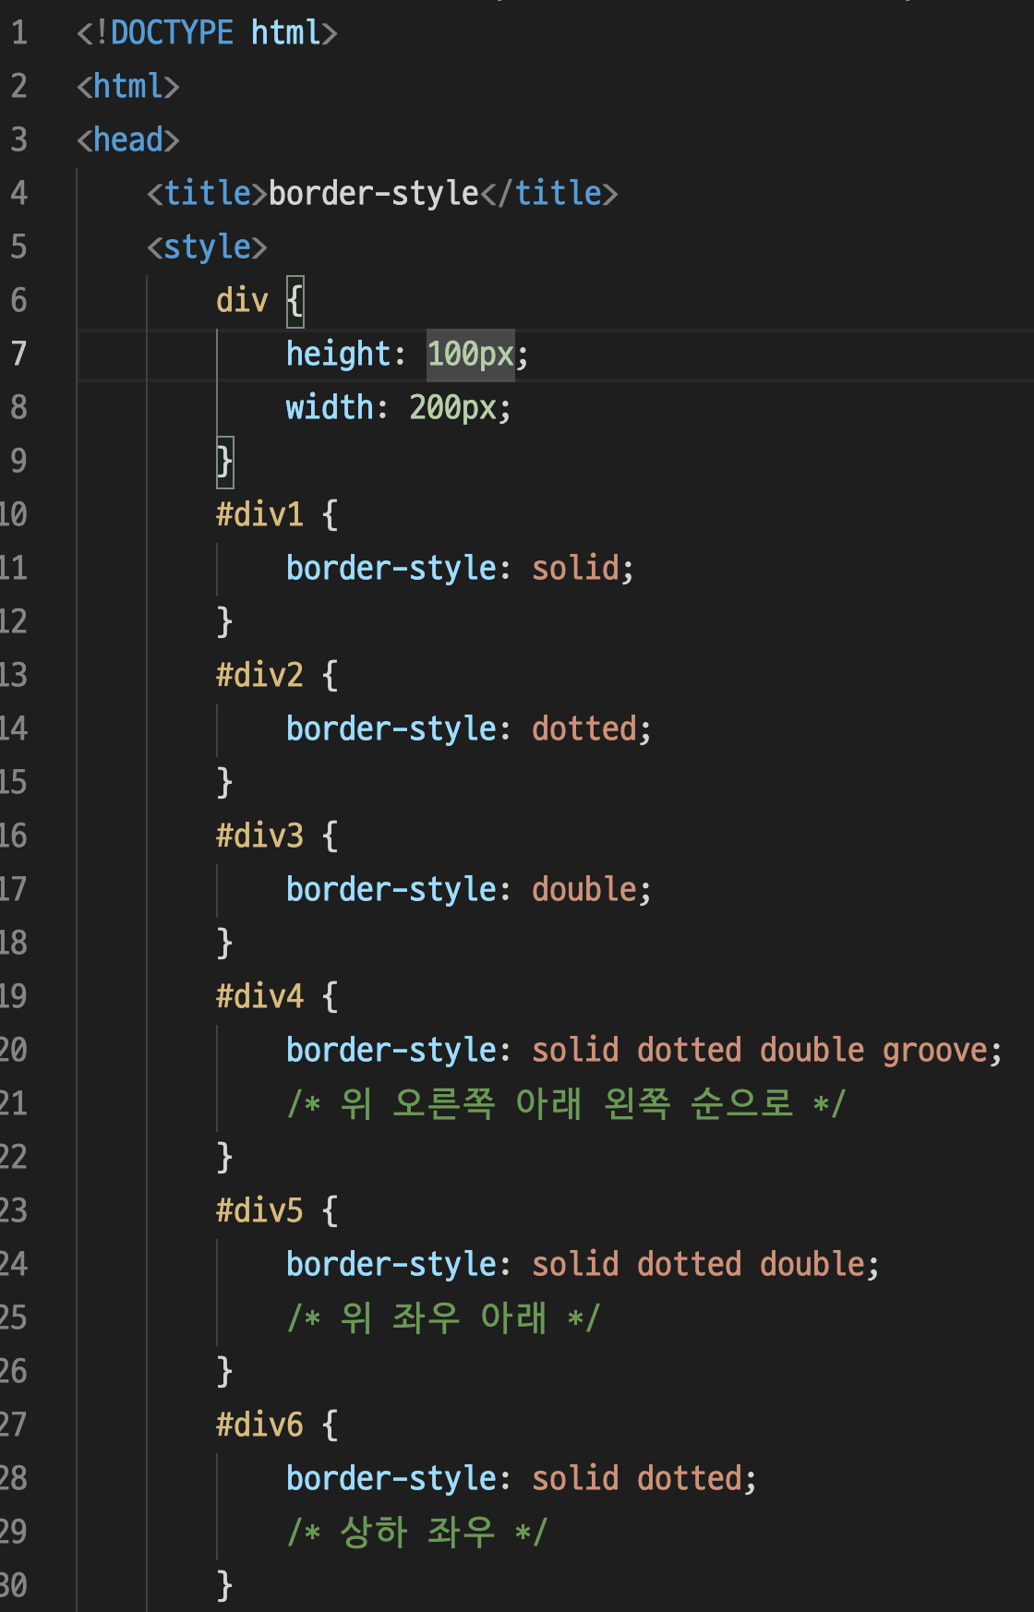Click the solid value on line 28
Viewport: 1034px width, 1612px height.
575,1479
